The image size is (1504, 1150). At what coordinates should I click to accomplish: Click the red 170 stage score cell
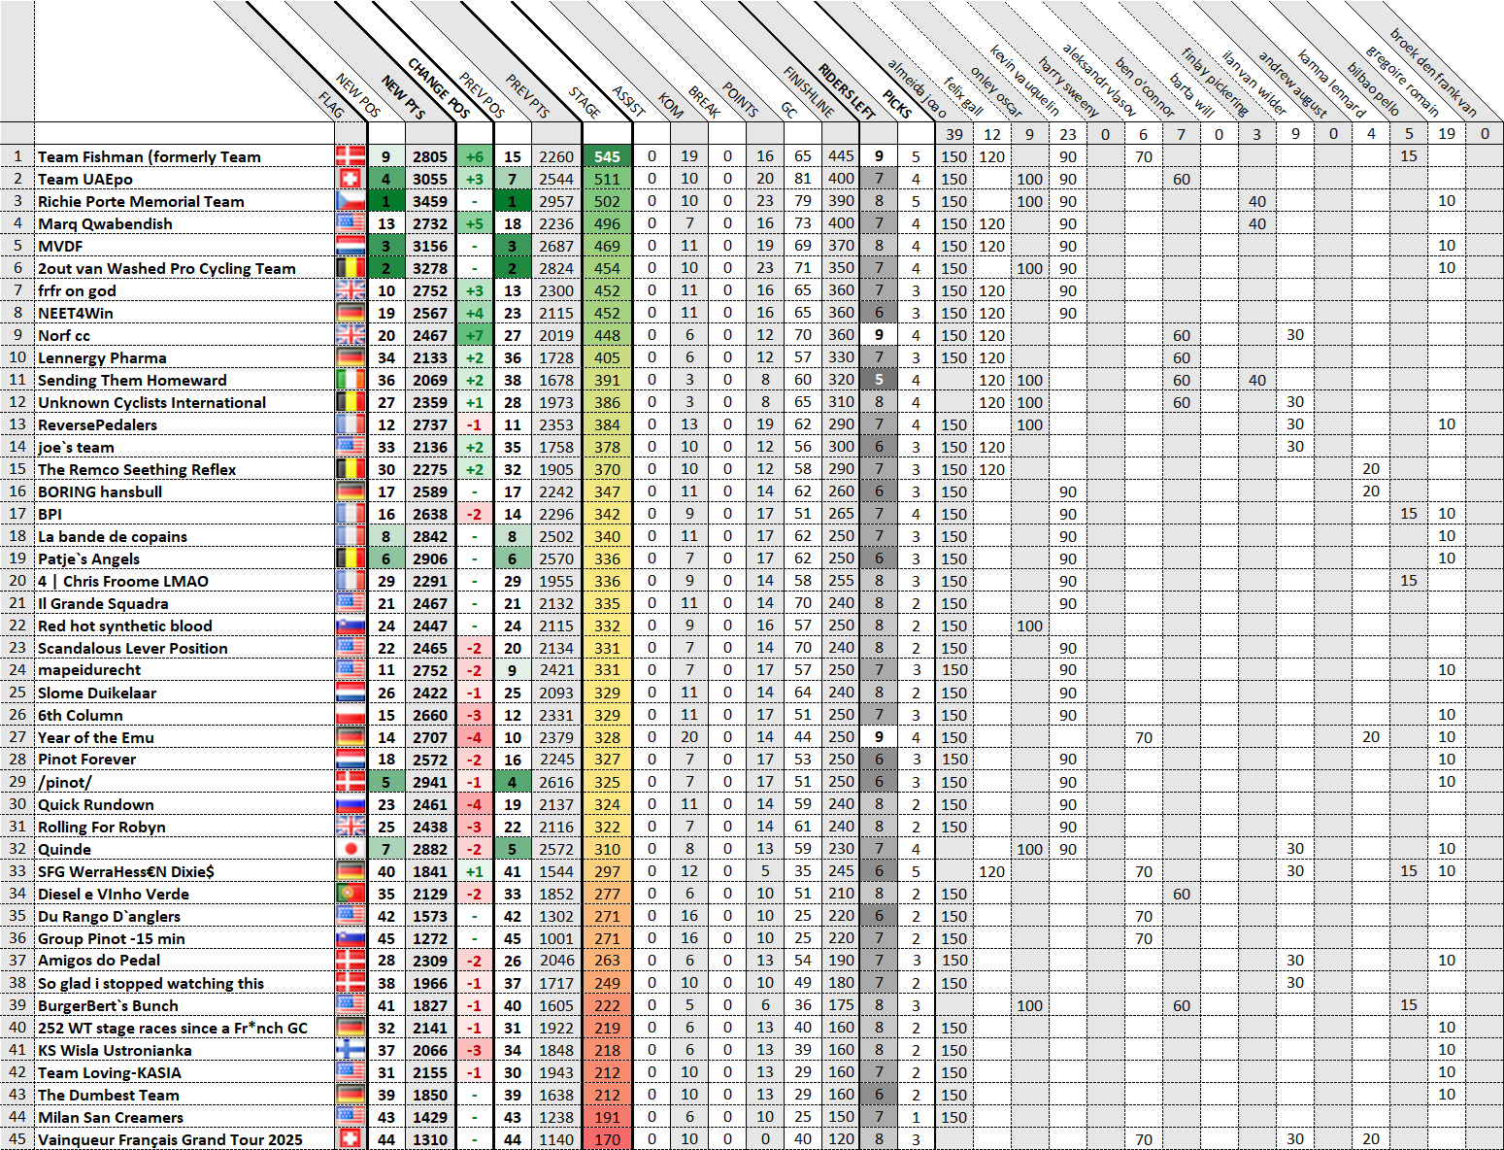pyautogui.click(x=607, y=1139)
